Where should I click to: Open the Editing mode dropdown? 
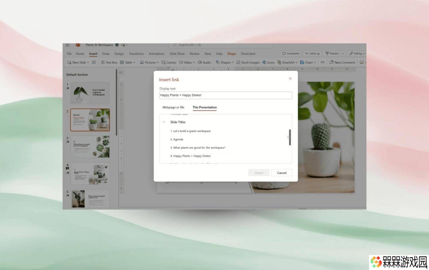point(357,53)
